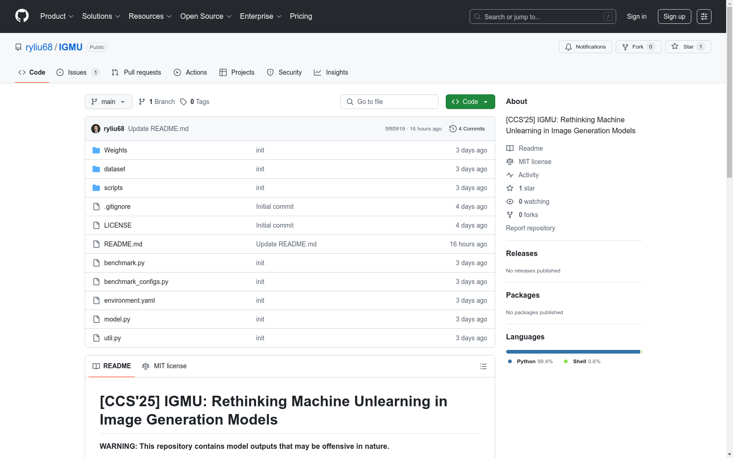Click the Python blue color dot in Languages
Screen dimensions: 733x458
point(510,361)
